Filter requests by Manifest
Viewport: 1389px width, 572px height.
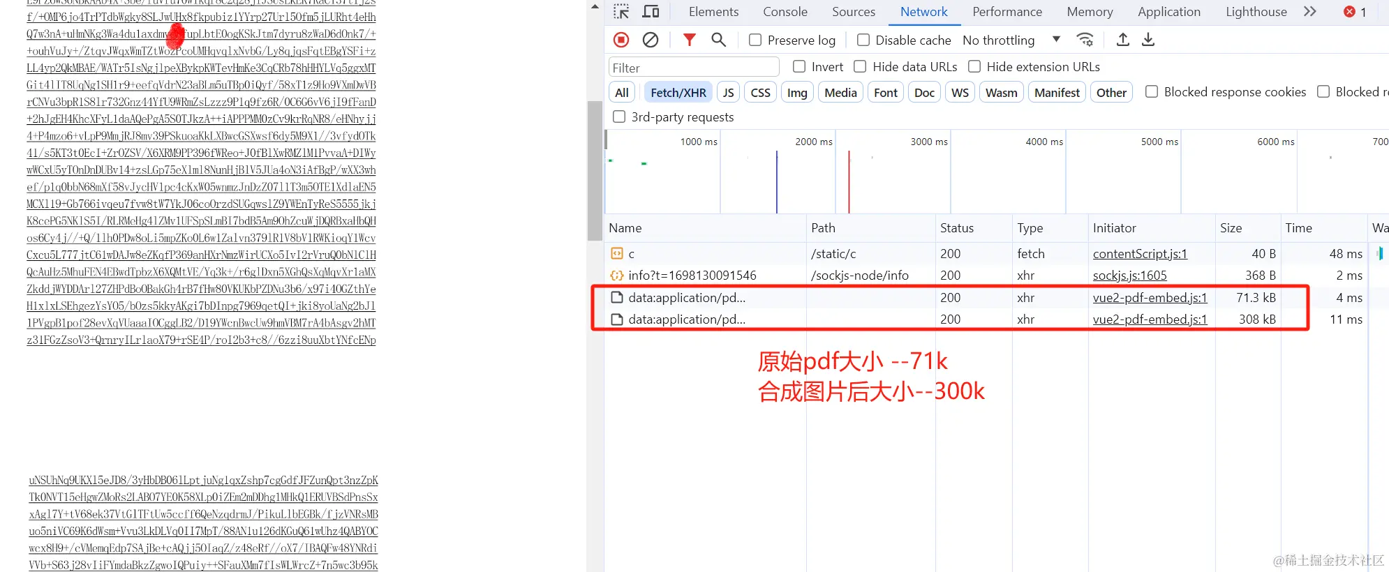point(1057,92)
